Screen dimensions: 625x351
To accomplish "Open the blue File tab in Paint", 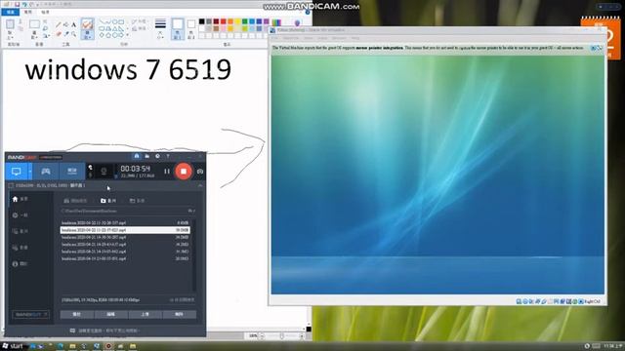I will (x=10, y=13).
